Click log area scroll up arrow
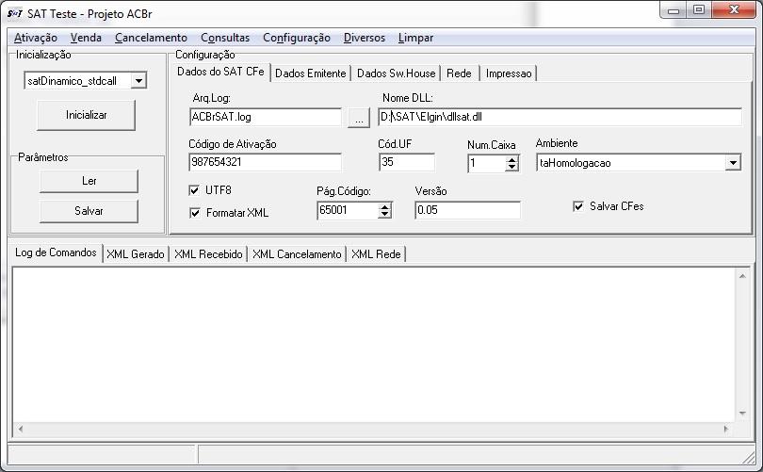 (742, 276)
